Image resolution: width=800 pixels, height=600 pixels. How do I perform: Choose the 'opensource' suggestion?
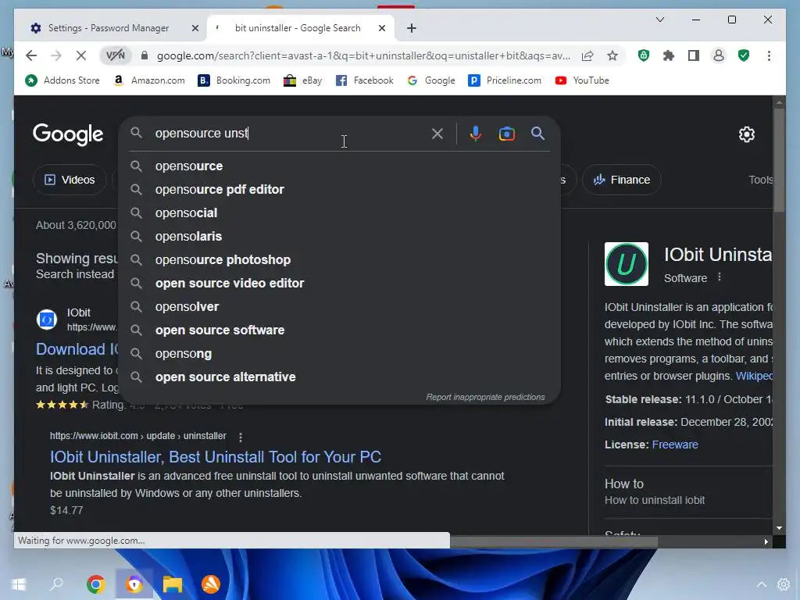[x=339, y=166]
